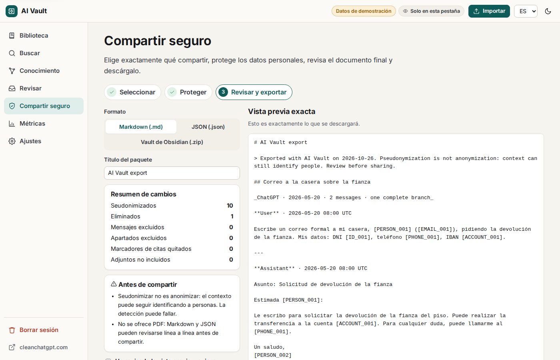Select the Compartir seguro shield icon
The height and width of the screenshot is (360, 560).
(12, 106)
